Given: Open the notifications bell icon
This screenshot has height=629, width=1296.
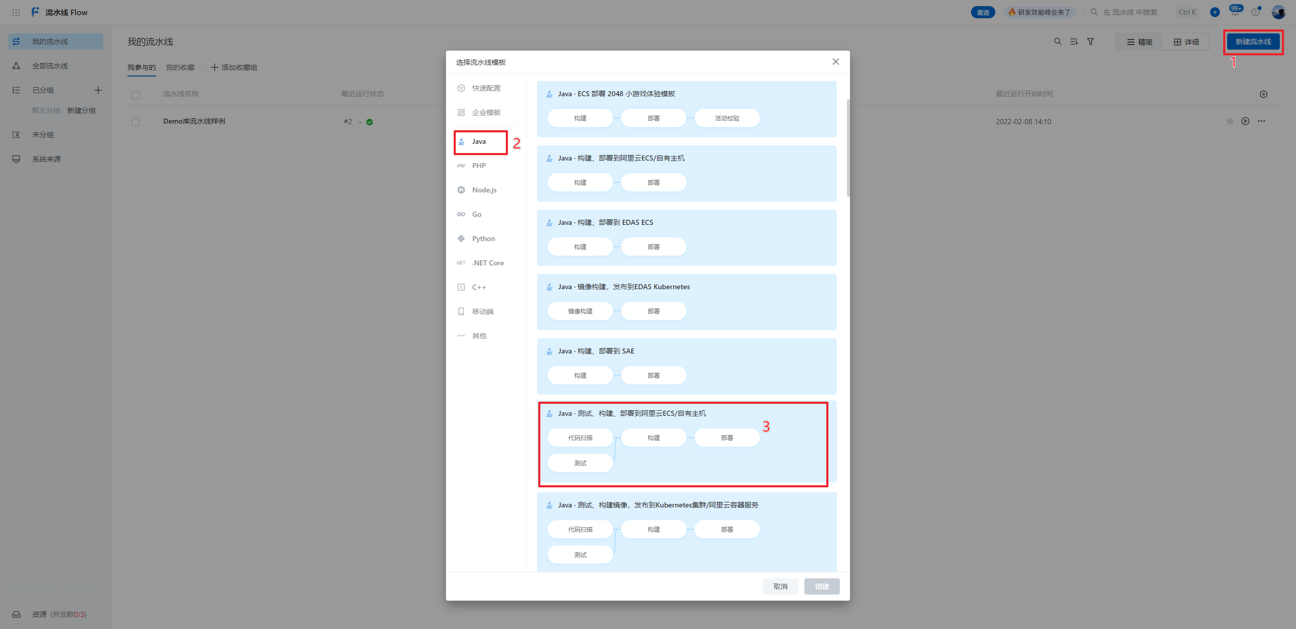Looking at the screenshot, I should point(1235,12).
